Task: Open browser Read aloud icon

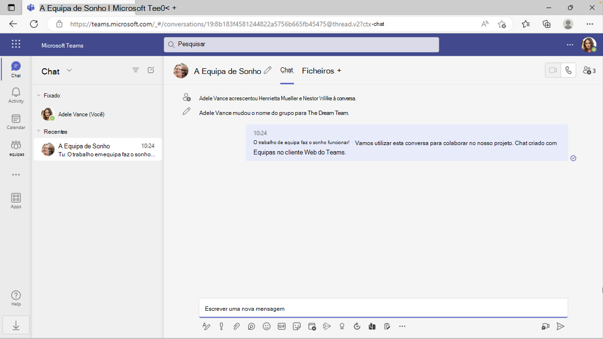Action: [485, 24]
